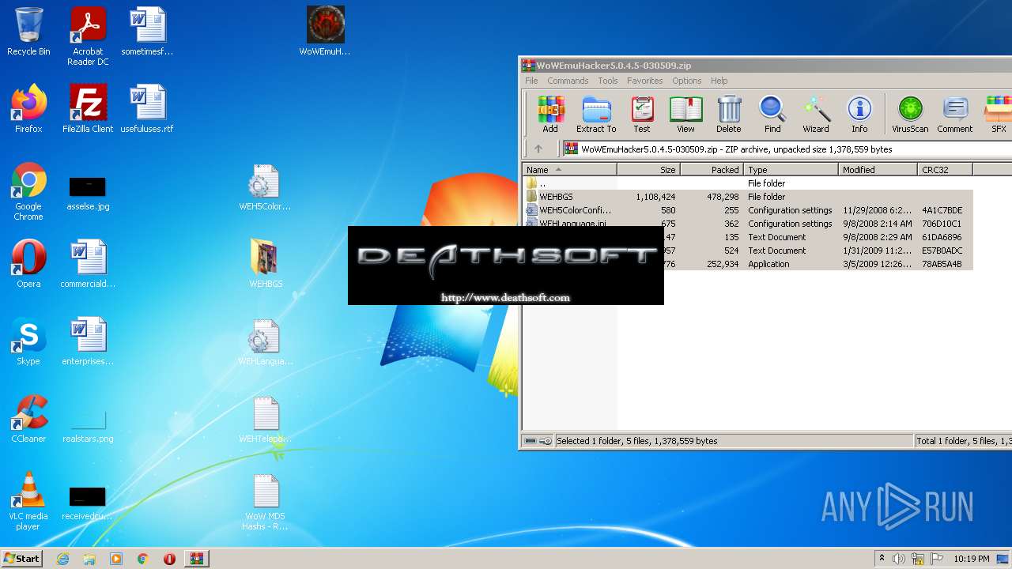Viewport: 1012px width, 569px height.
Task: Open the Start menu
Action: (21, 559)
